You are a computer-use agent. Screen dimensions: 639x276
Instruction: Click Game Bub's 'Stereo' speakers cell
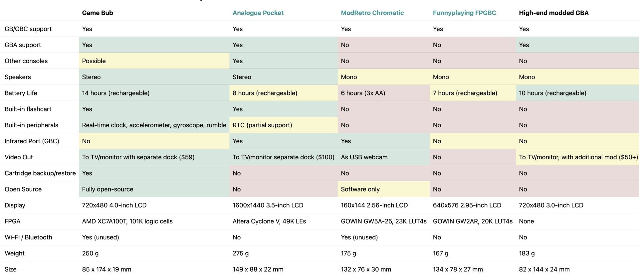[x=154, y=77]
